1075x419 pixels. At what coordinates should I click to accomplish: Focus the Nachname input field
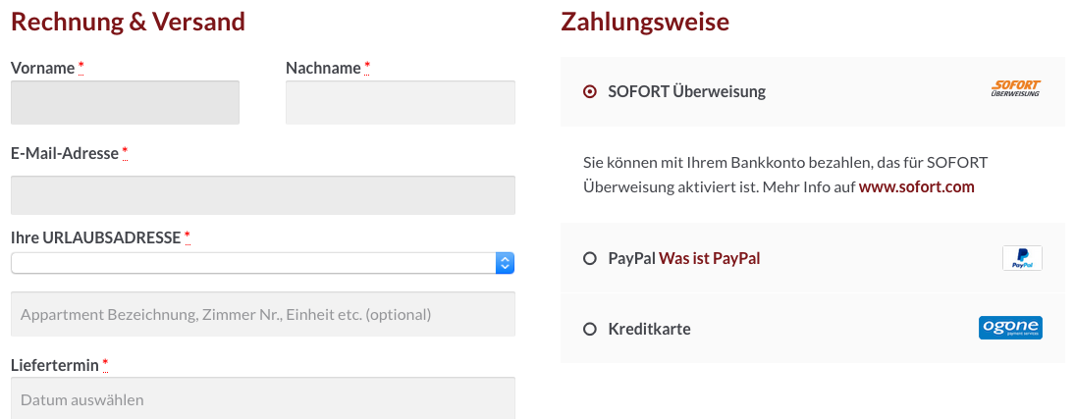(401, 102)
